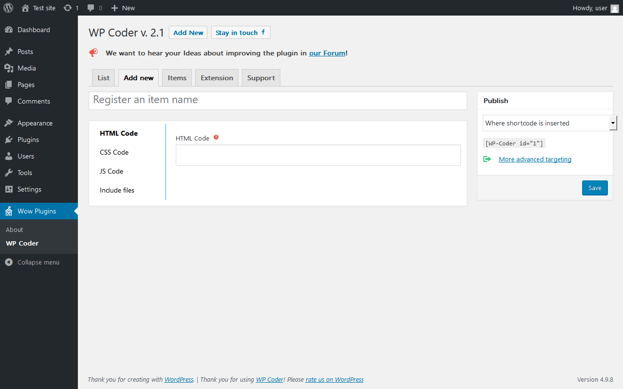Click the WordPress logo icon

click(8, 8)
